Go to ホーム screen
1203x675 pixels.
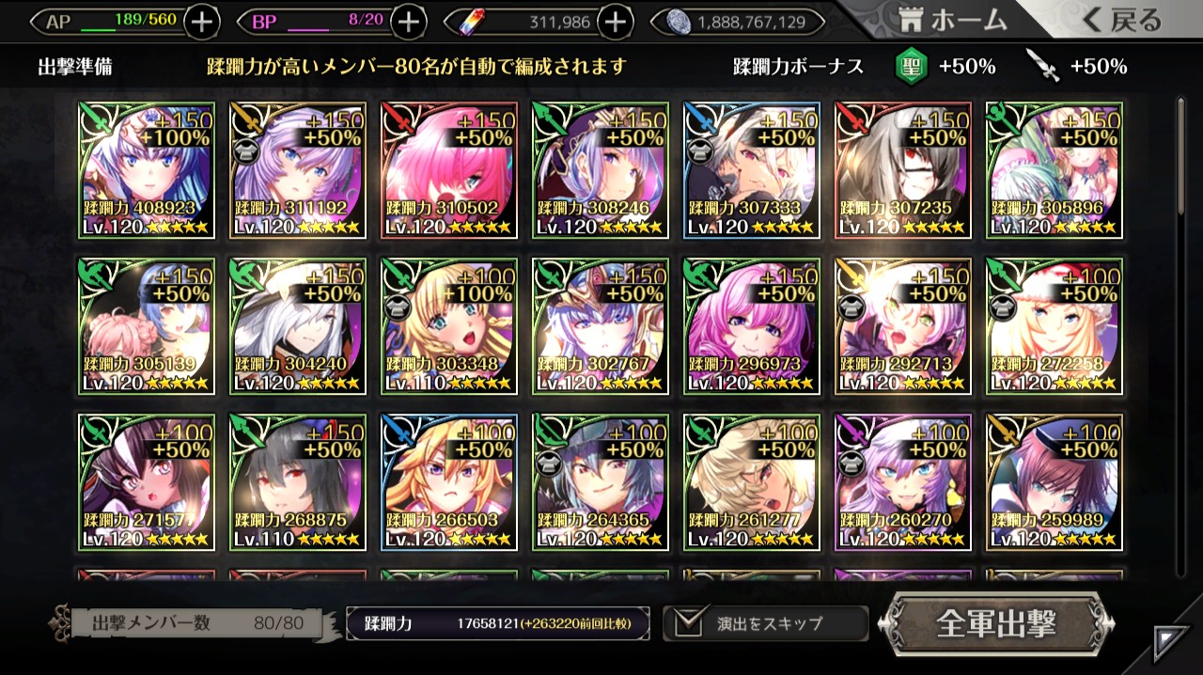(952, 20)
